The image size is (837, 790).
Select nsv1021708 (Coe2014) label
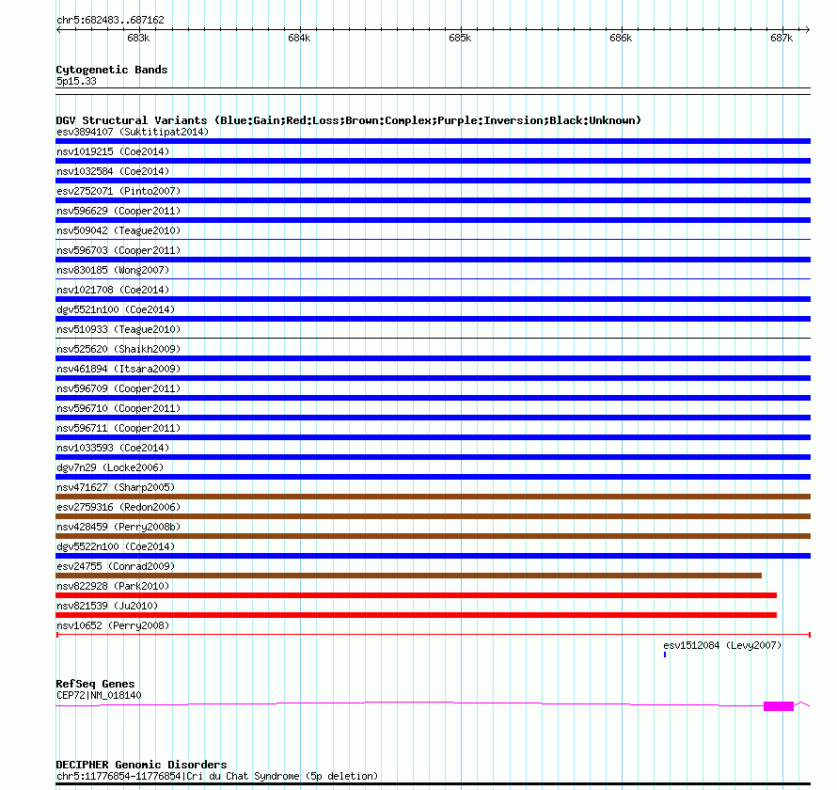click(113, 290)
